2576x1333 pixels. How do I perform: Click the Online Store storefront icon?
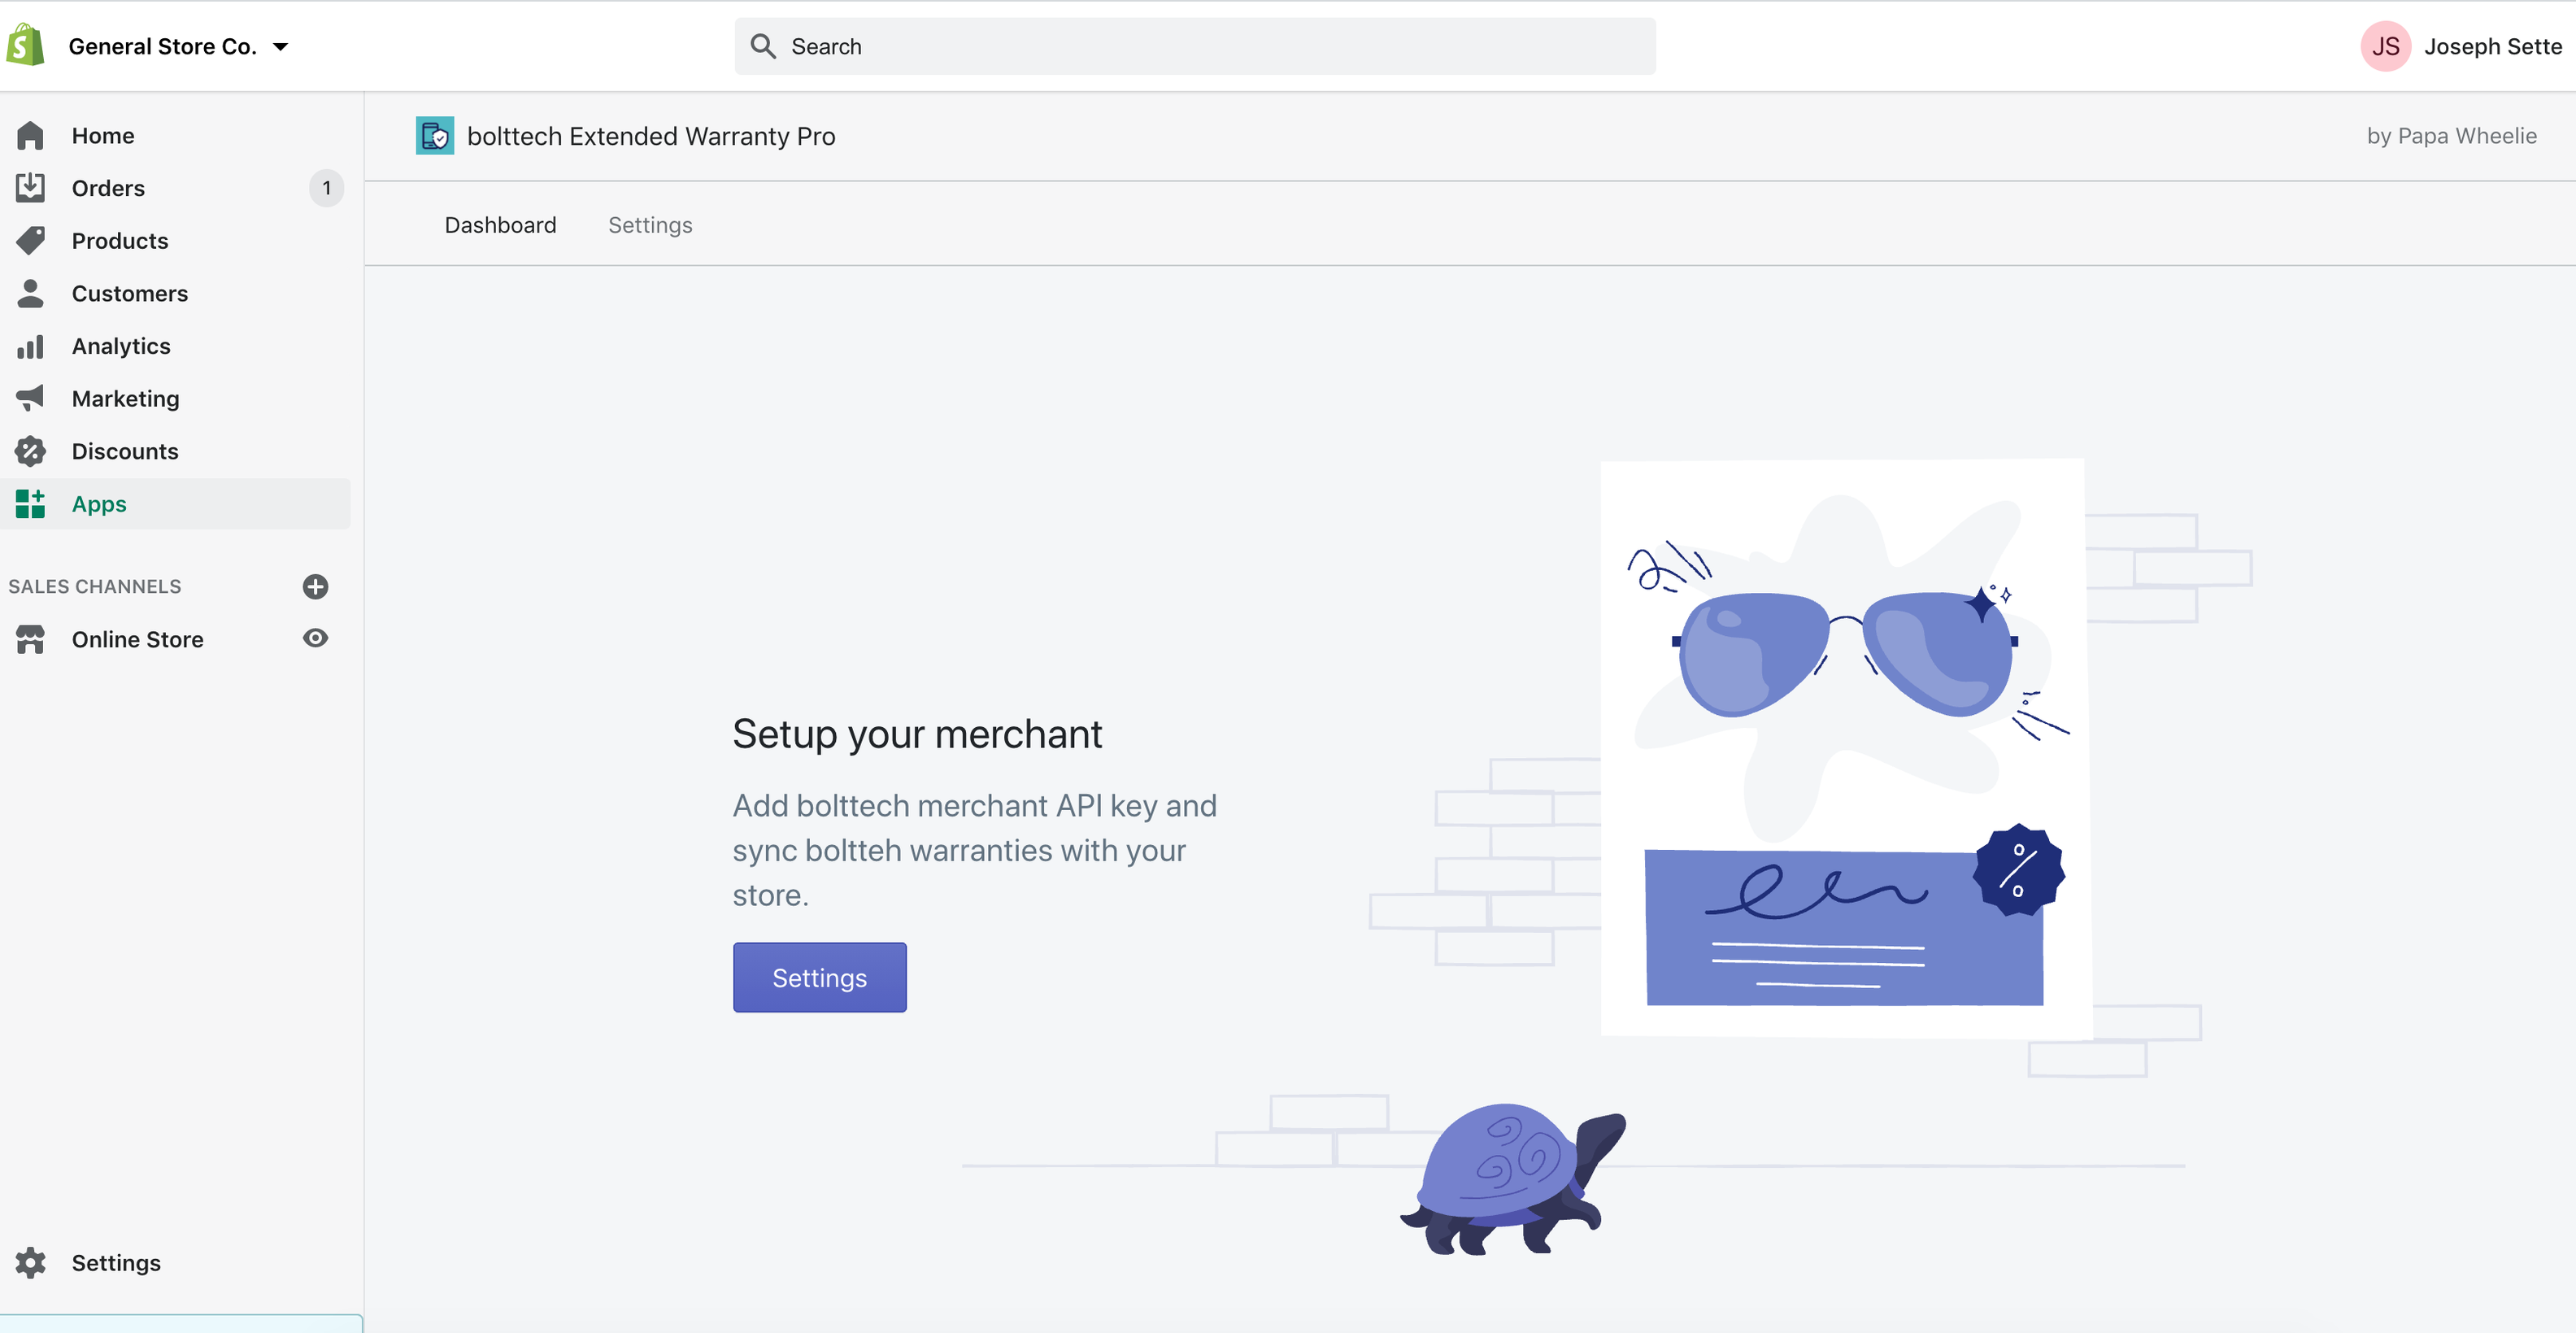[30, 639]
